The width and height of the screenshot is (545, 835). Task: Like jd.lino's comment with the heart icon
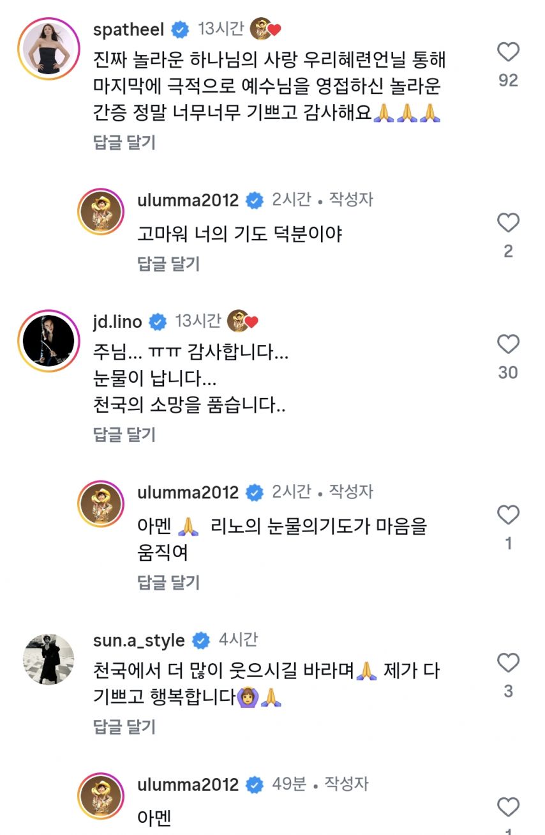pyautogui.click(x=508, y=344)
